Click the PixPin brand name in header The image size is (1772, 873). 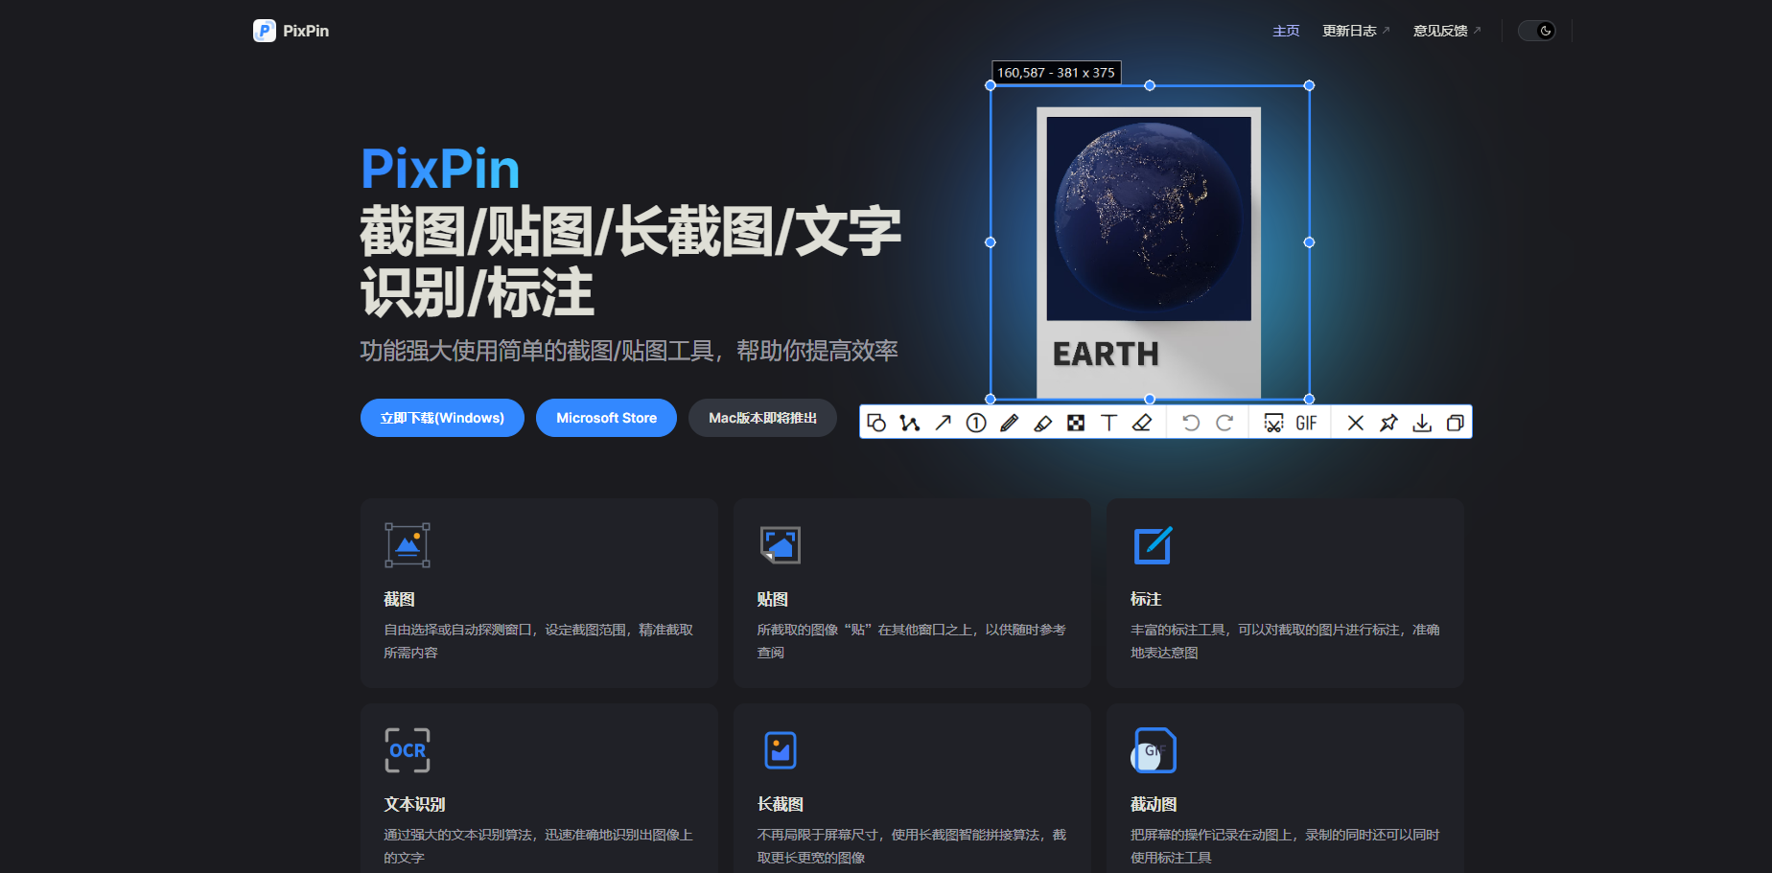[x=306, y=31]
